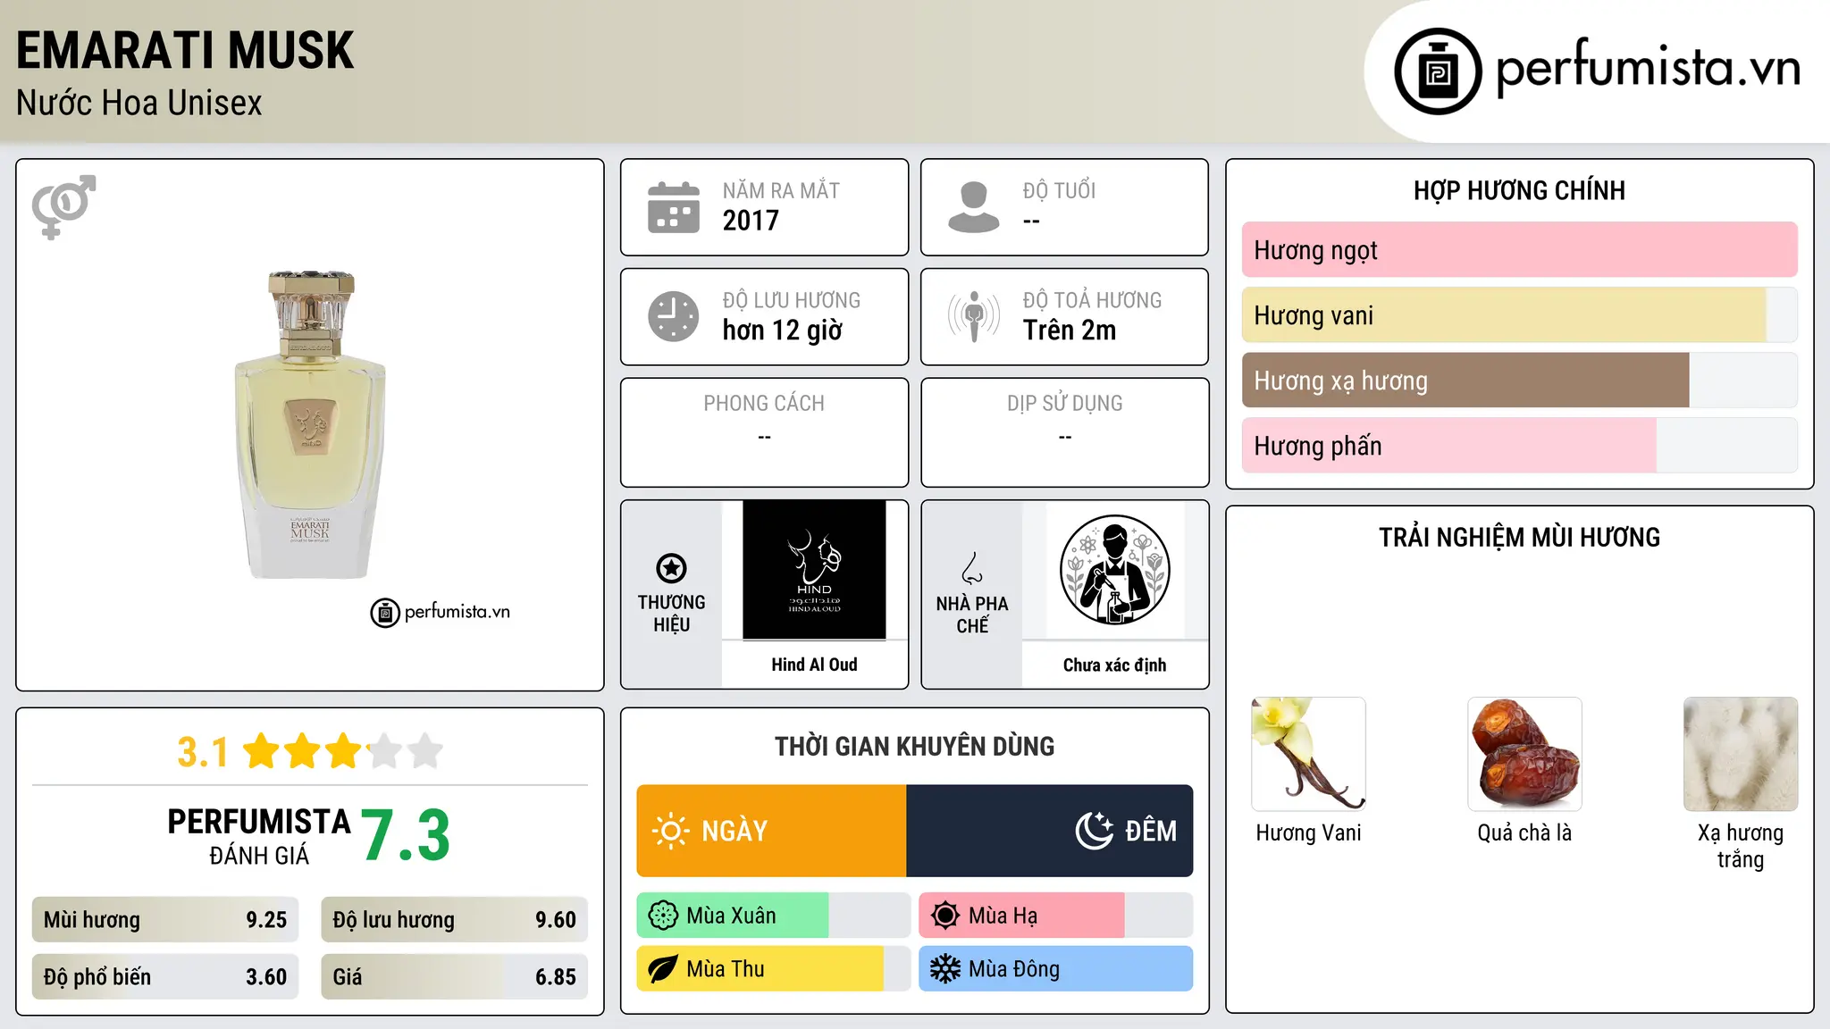Click the calendar icon beside Năm Ra Mắt
Image resolution: width=1830 pixels, height=1029 pixels.
click(x=674, y=207)
